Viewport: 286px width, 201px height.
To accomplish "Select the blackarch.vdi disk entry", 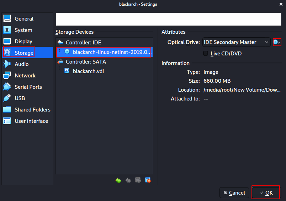I will click(x=104, y=71).
